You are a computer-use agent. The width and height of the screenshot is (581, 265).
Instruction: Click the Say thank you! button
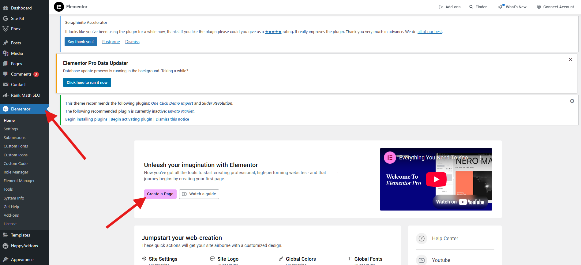coord(81,42)
